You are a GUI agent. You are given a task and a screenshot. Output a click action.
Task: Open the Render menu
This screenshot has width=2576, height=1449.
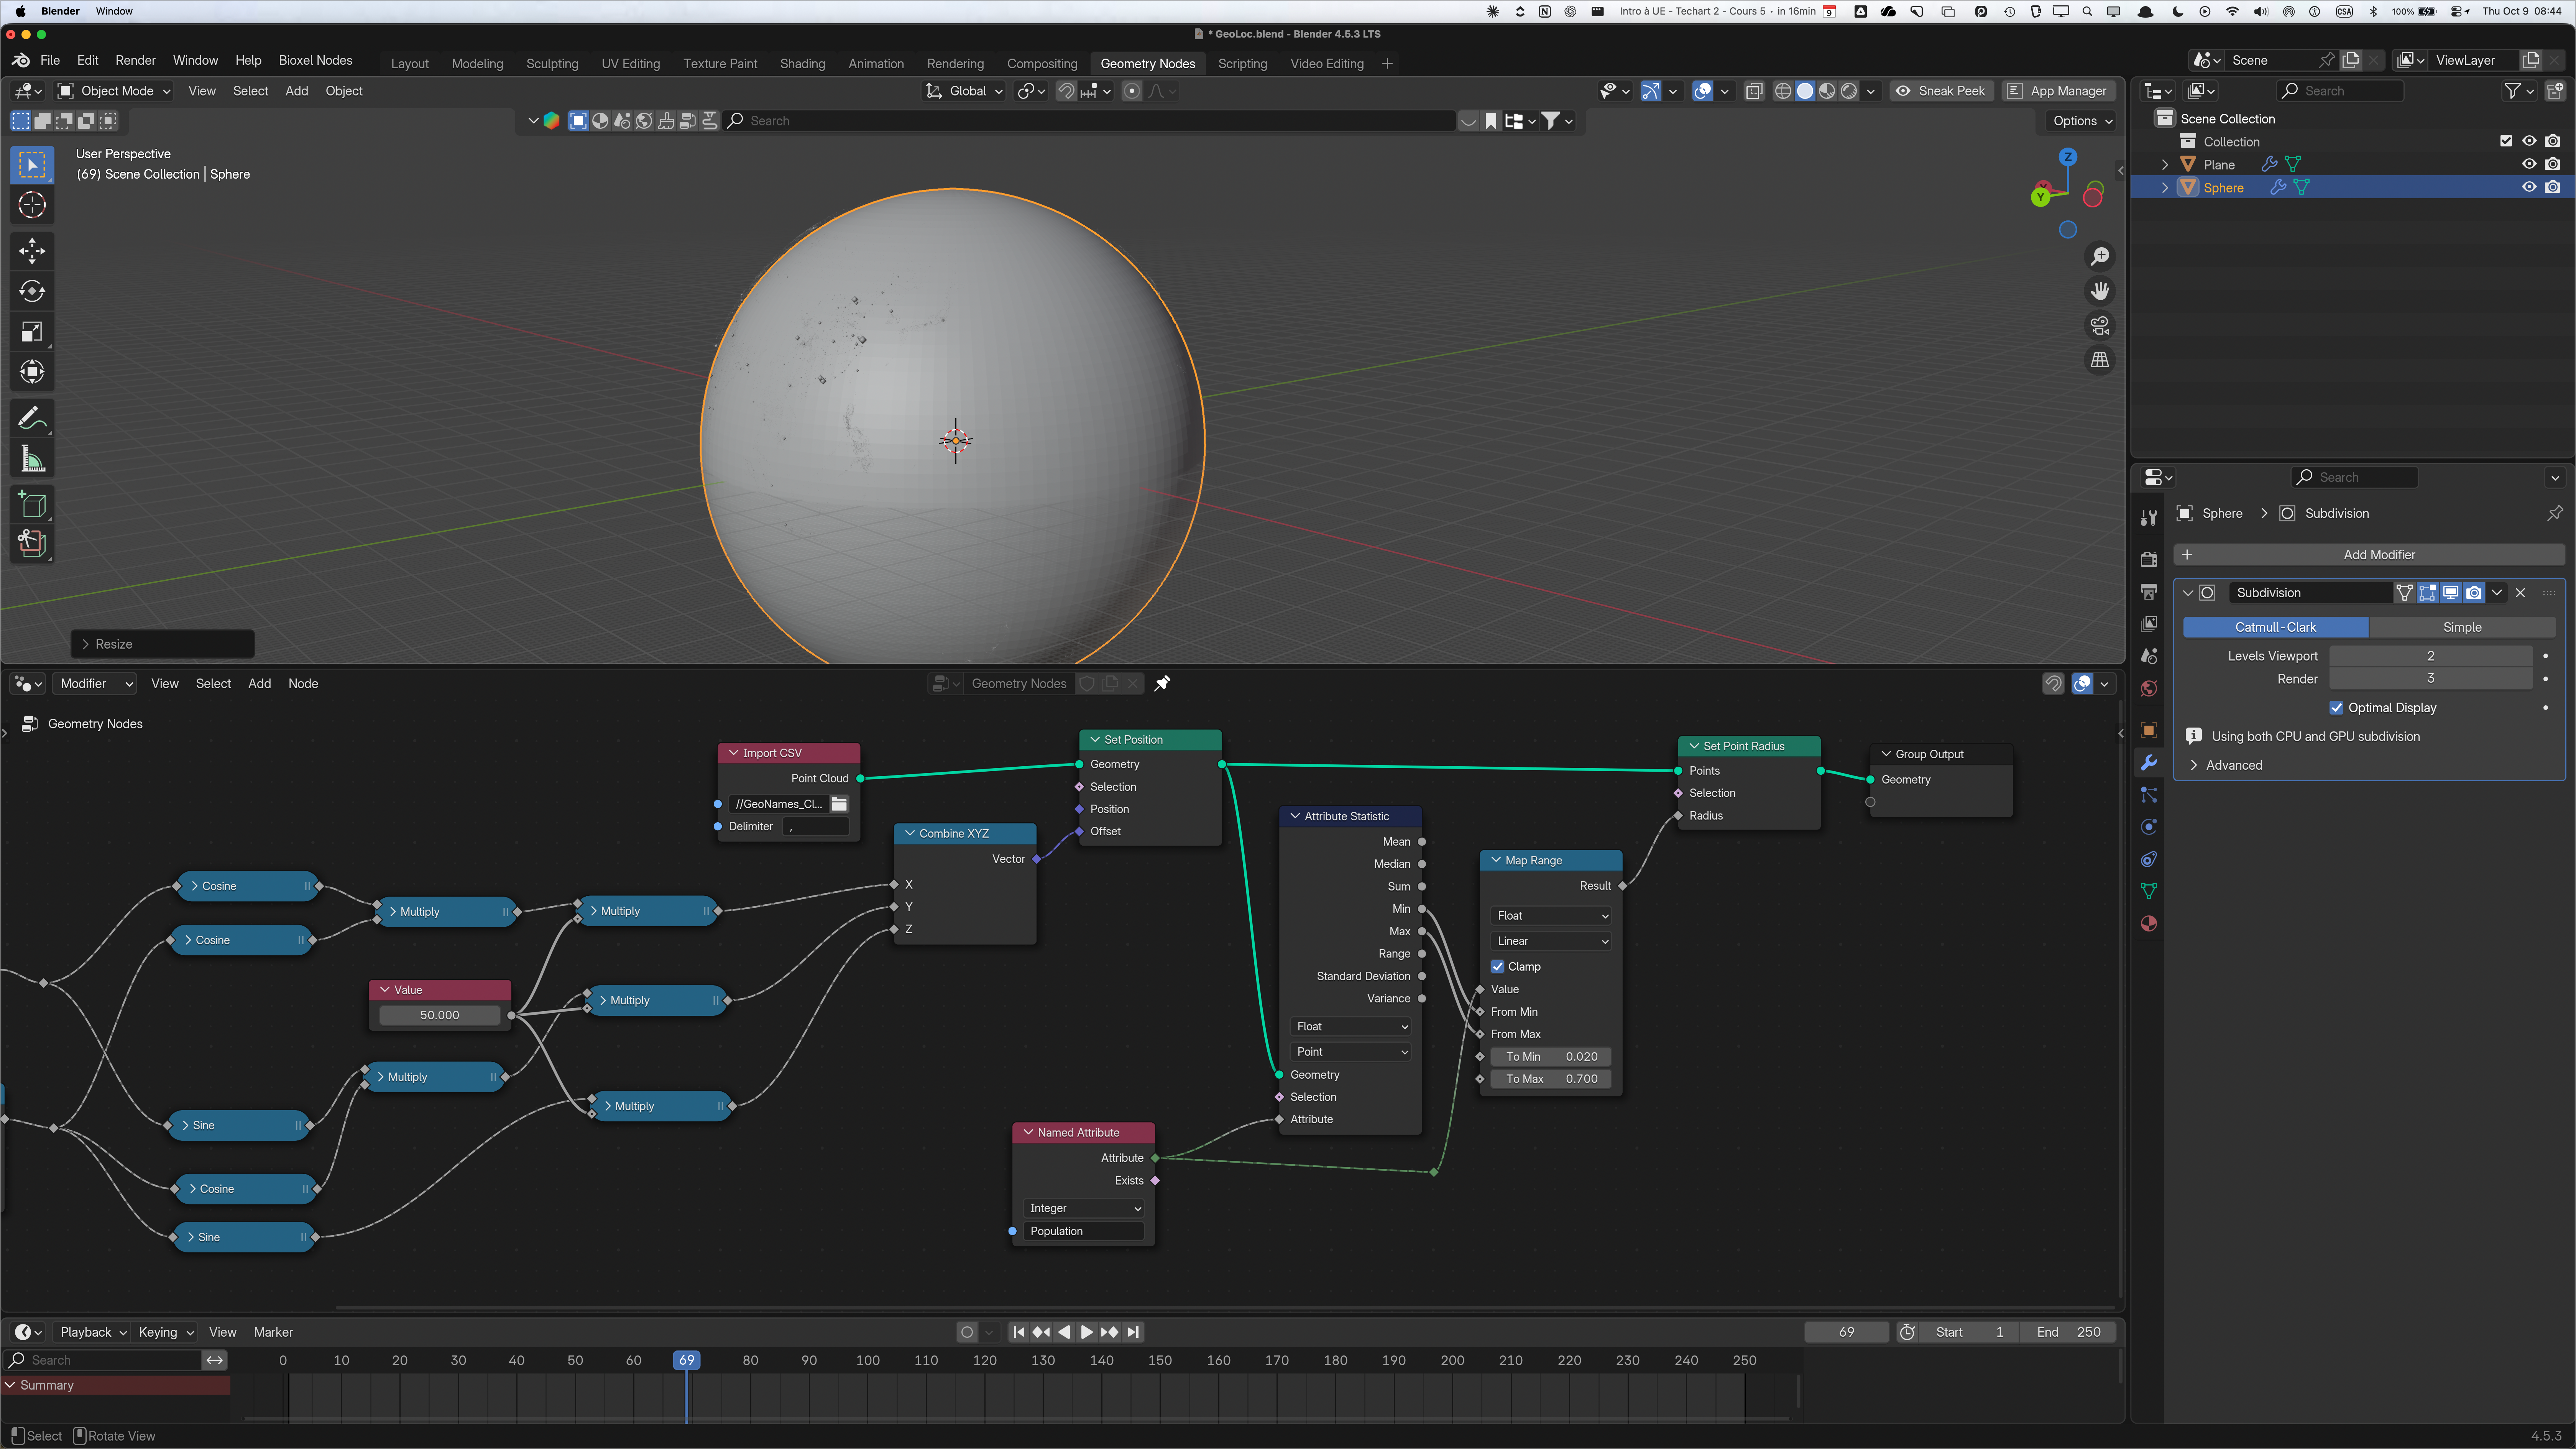pyautogui.click(x=135, y=60)
